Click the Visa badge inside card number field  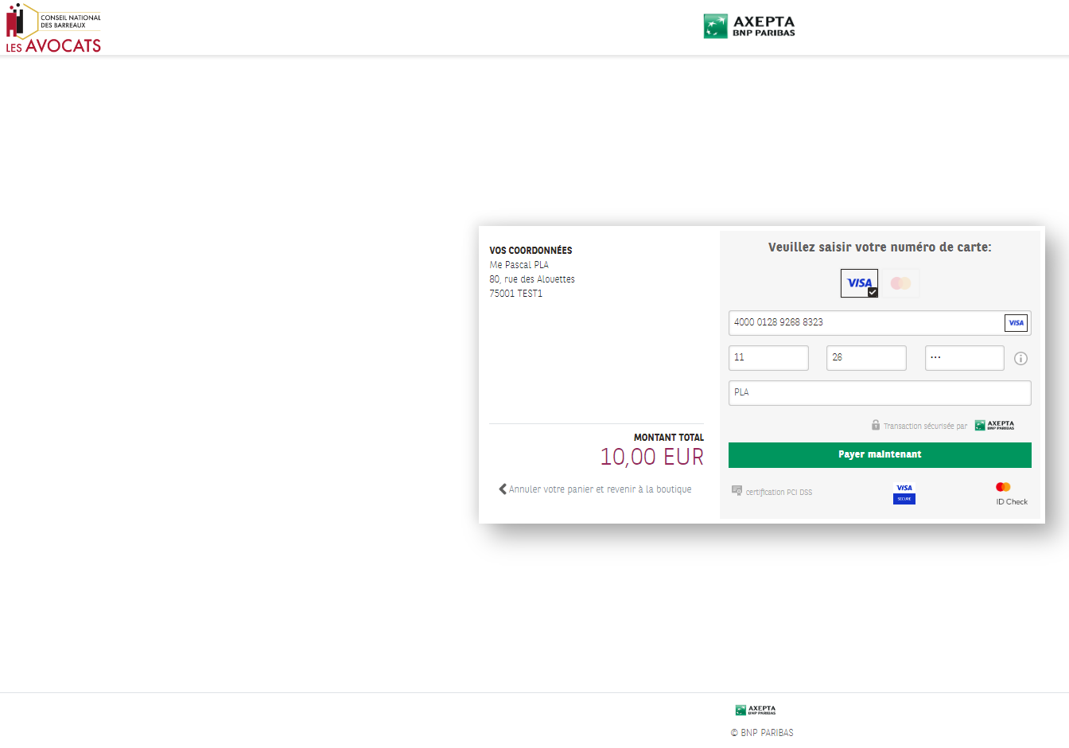[x=1017, y=323]
